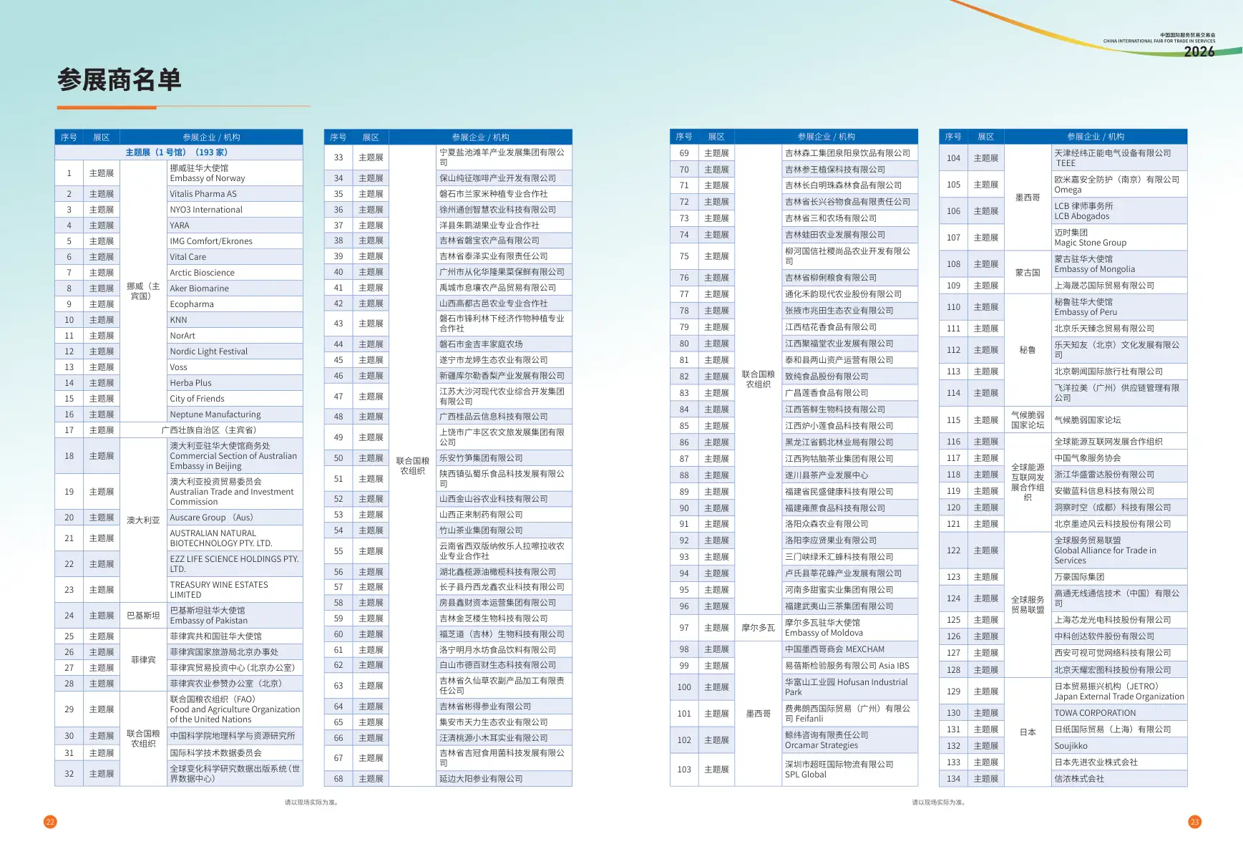Click the orange page number 23 badge
1243x844 pixels.
click(1194, 822)
